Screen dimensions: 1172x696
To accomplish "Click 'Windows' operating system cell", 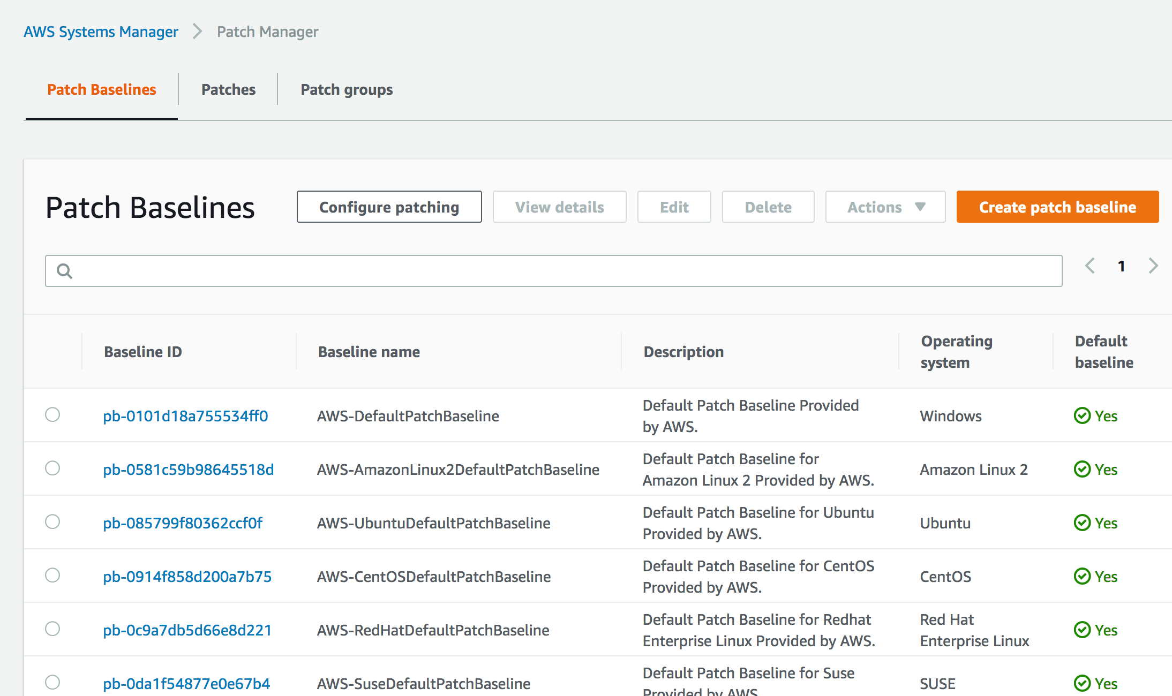I will pos(951,416).
